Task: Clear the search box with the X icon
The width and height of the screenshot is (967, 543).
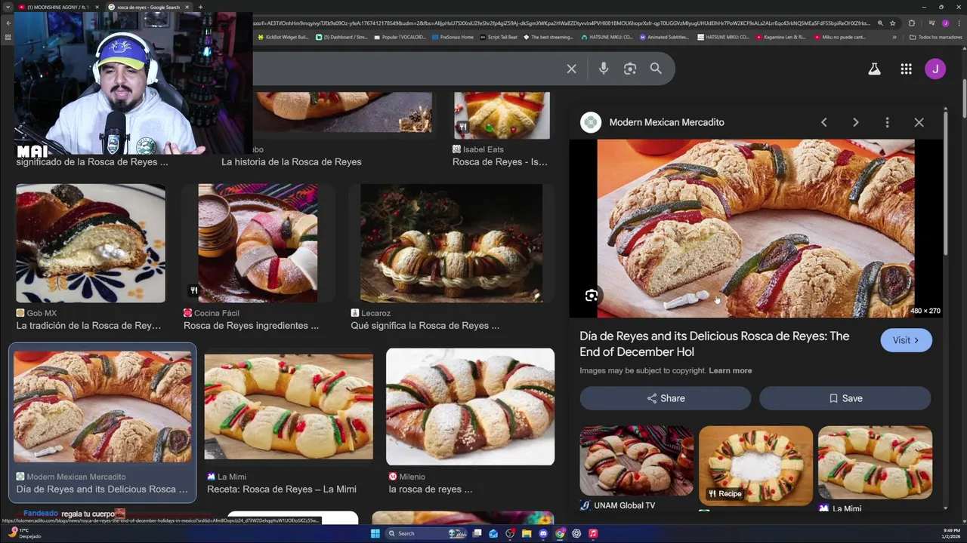Action: coord(571,69)
